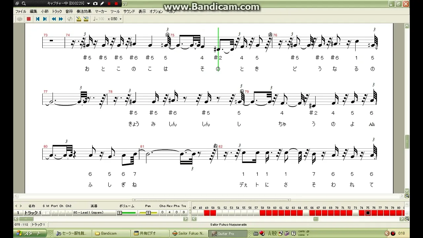
Task: Click instrument 80 - Lead 1 (square)
Action: point(88,213)
